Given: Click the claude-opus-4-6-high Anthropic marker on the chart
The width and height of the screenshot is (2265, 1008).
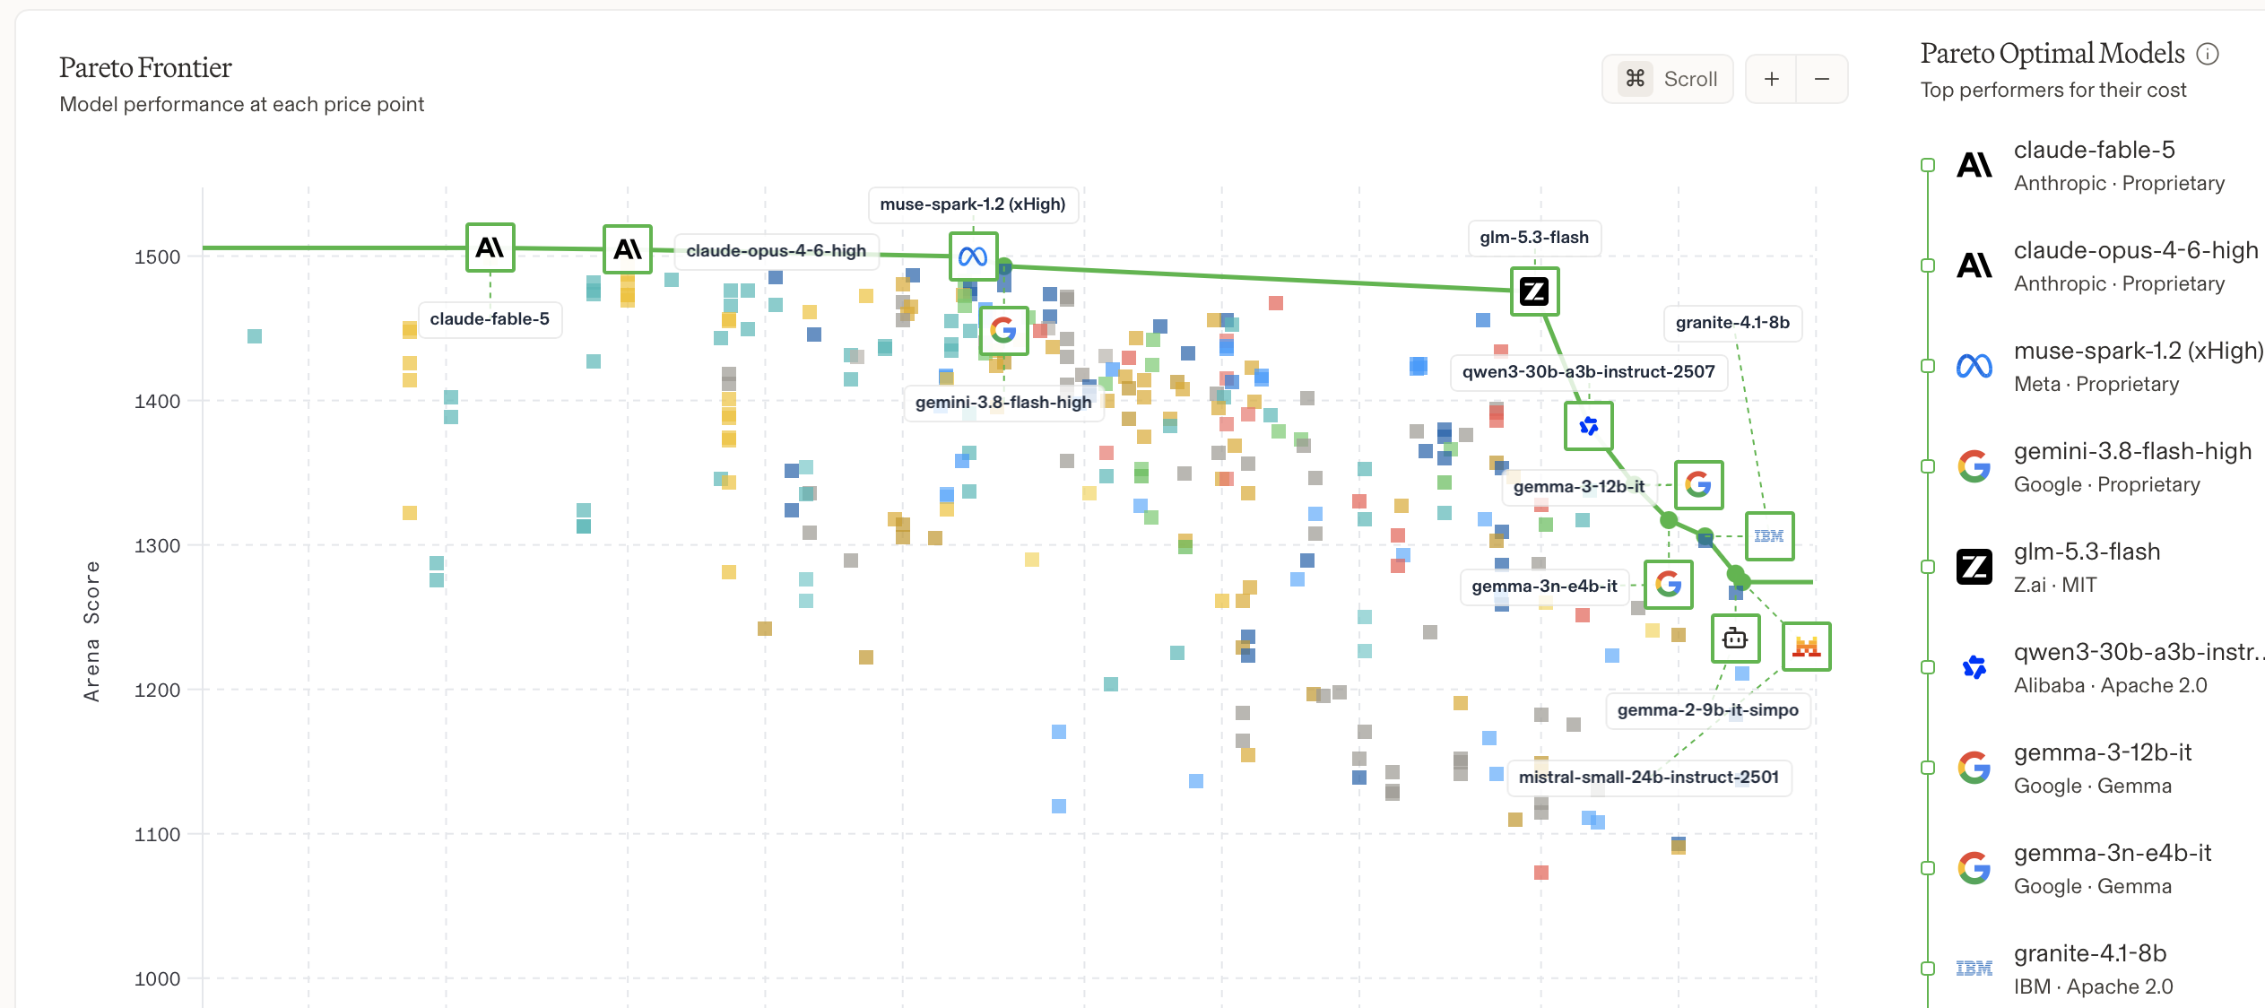Looking at the screenshot, I should tap(628, 249).
